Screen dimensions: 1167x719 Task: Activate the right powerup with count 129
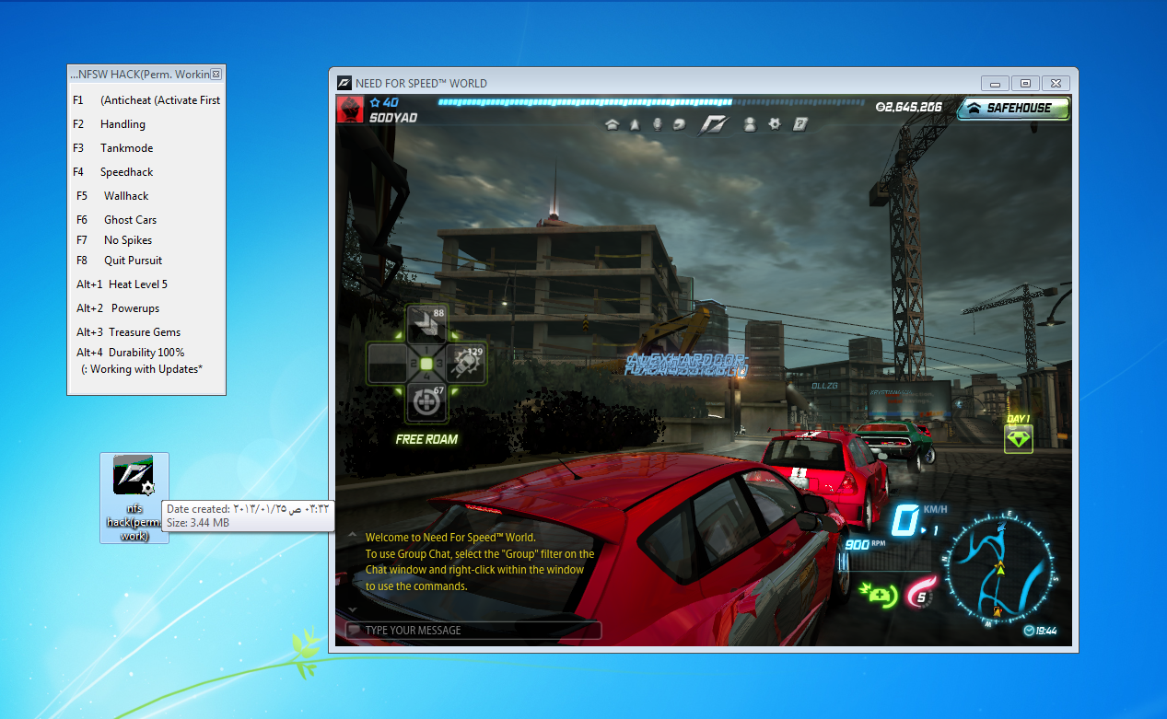click(467, 364)
